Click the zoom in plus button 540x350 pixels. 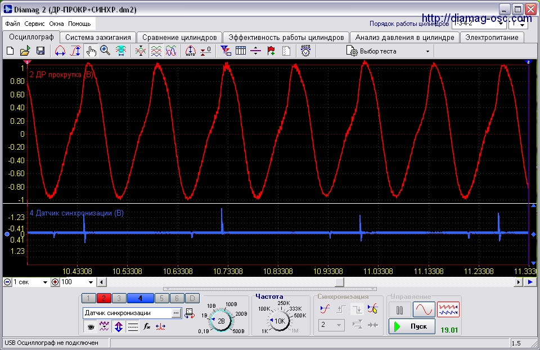coord(55,282)
